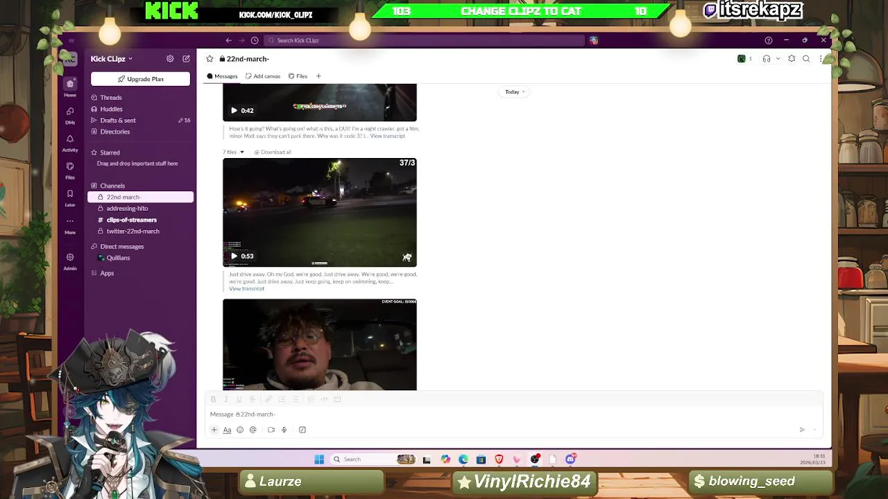Open Discord from the taskbar

pos(570,459)
